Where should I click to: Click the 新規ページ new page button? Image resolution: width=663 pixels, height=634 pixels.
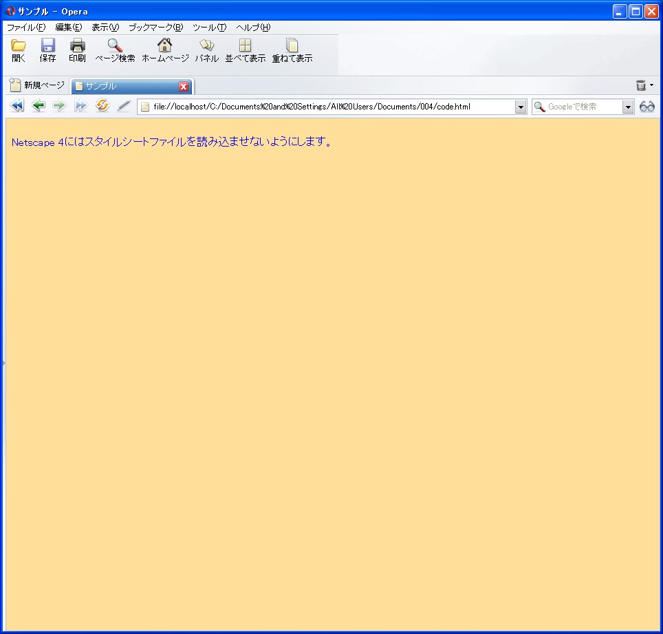point(37,85)
